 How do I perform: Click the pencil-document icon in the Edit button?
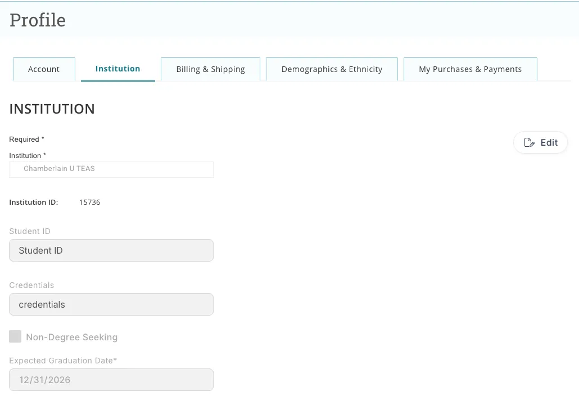coord(529,143)
